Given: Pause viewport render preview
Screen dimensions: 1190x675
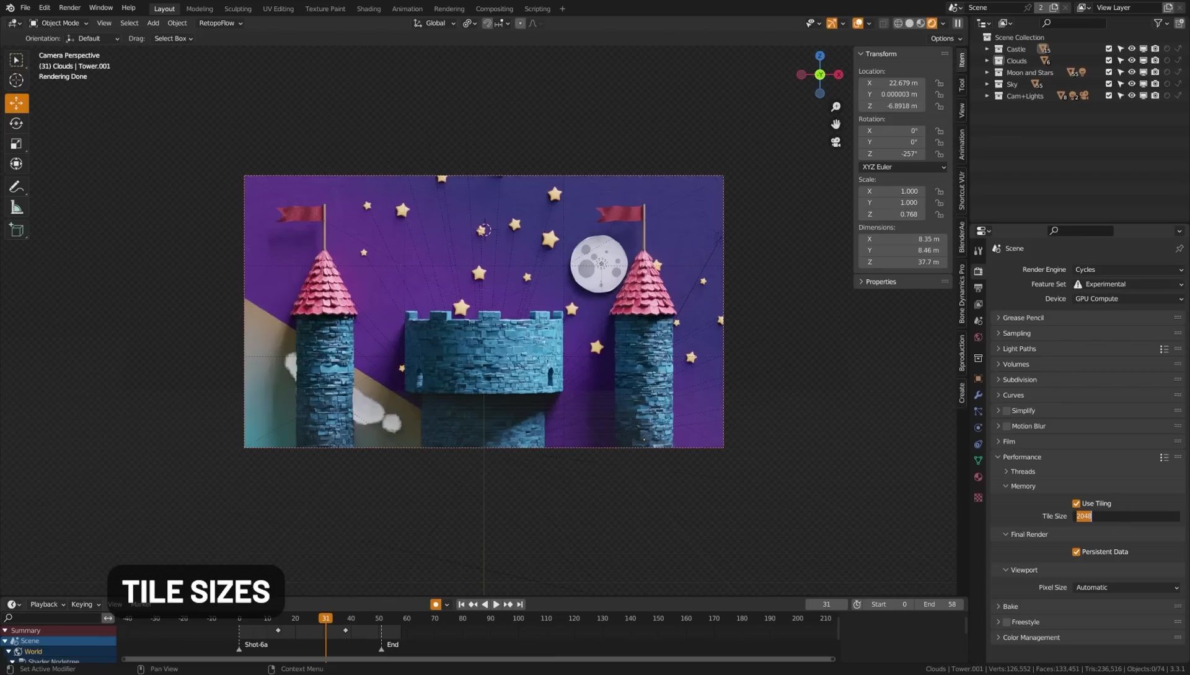Looking at the screenshot, I should pos(958,24).
